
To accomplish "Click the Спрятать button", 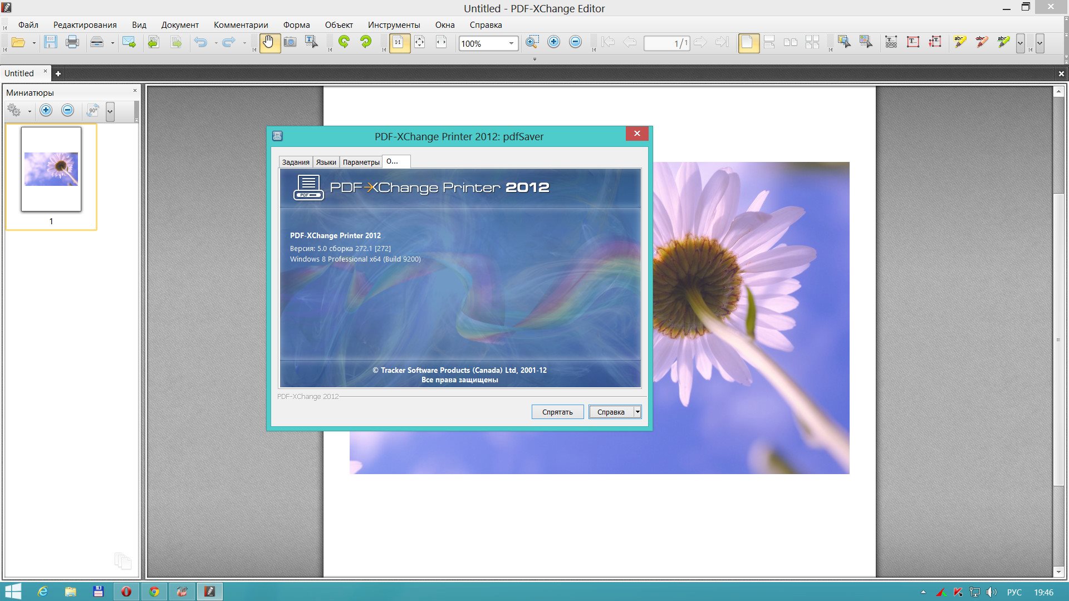I will (x=557, y=412).
